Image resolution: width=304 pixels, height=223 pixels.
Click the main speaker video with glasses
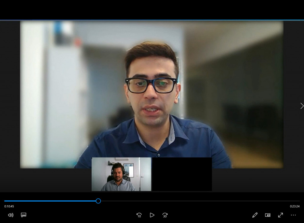(152, 89)
